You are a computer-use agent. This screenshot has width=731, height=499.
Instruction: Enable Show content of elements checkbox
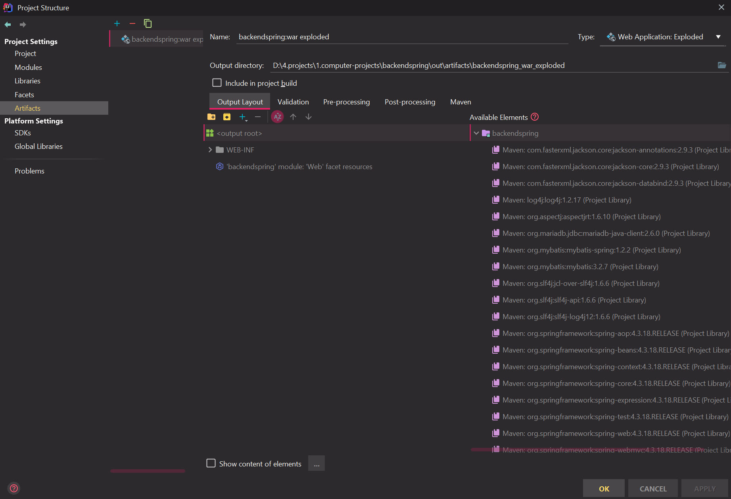pos(211,463)
